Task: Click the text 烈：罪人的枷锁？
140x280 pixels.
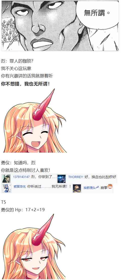Action: tap(17, 61)
